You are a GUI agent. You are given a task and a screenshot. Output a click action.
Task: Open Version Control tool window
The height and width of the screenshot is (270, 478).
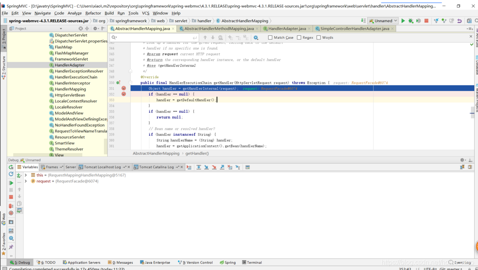point(195,263)
